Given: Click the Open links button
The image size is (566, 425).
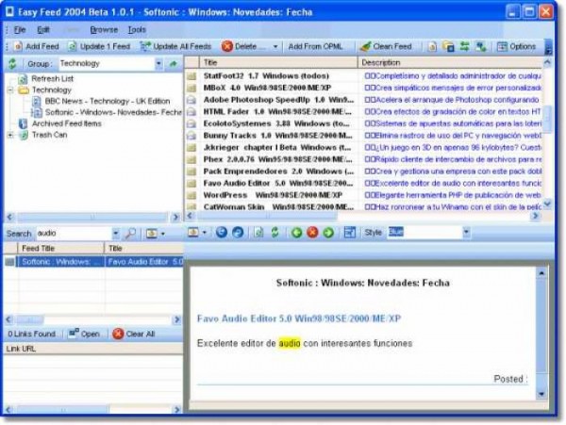Looking at the screenshot, I should coord(85,334).
